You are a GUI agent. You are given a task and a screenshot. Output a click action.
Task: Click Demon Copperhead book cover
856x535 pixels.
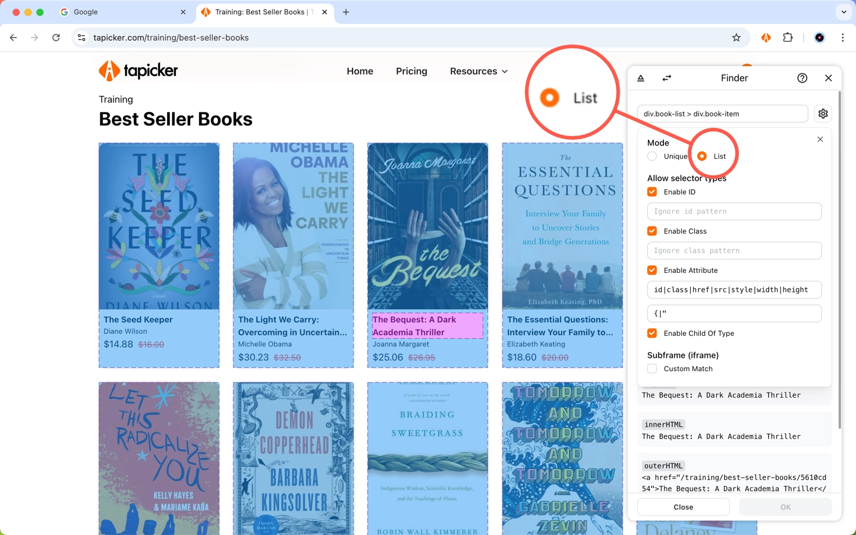293,458
